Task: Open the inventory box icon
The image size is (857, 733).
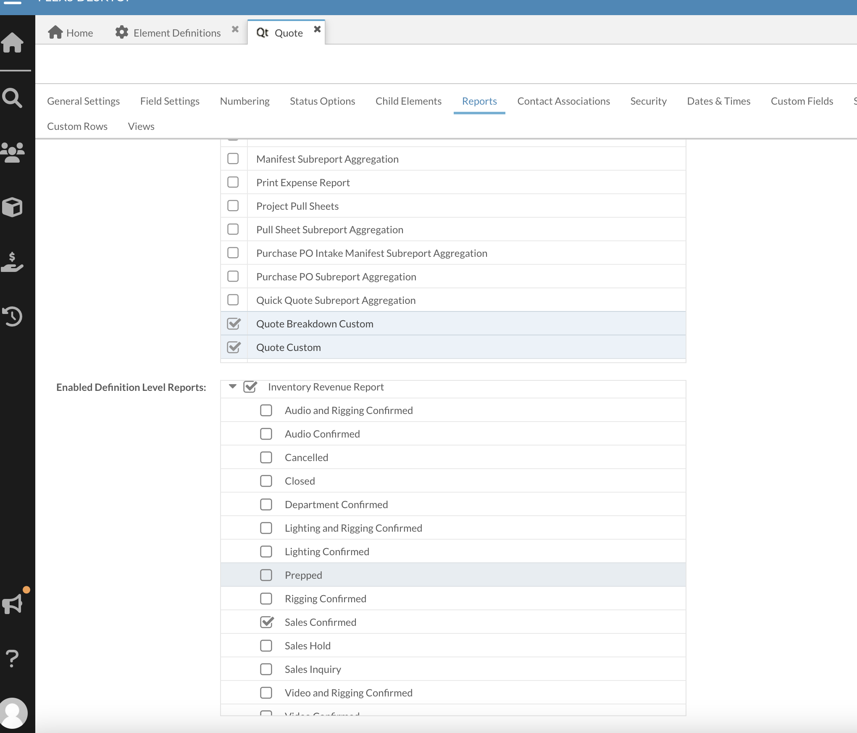Action: [13, 207]
